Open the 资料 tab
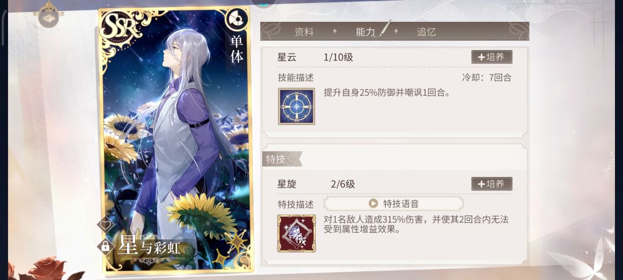 point(304,32)
